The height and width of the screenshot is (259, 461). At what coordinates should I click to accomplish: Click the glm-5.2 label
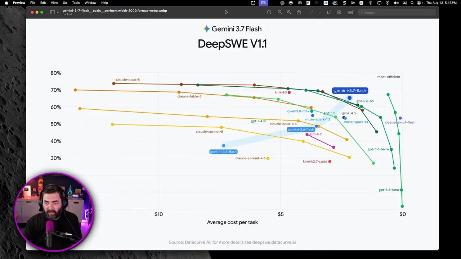pos(315,134)
